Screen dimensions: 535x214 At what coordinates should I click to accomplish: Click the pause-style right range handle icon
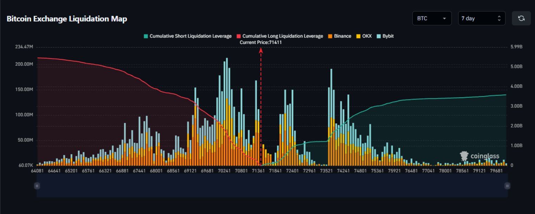click(x=507, y=186)
